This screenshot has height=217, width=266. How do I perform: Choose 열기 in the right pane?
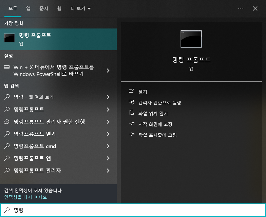tap(142, 92)
